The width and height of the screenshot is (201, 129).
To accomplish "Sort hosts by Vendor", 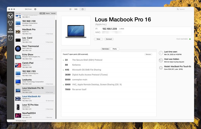I will tap(53, 13).
